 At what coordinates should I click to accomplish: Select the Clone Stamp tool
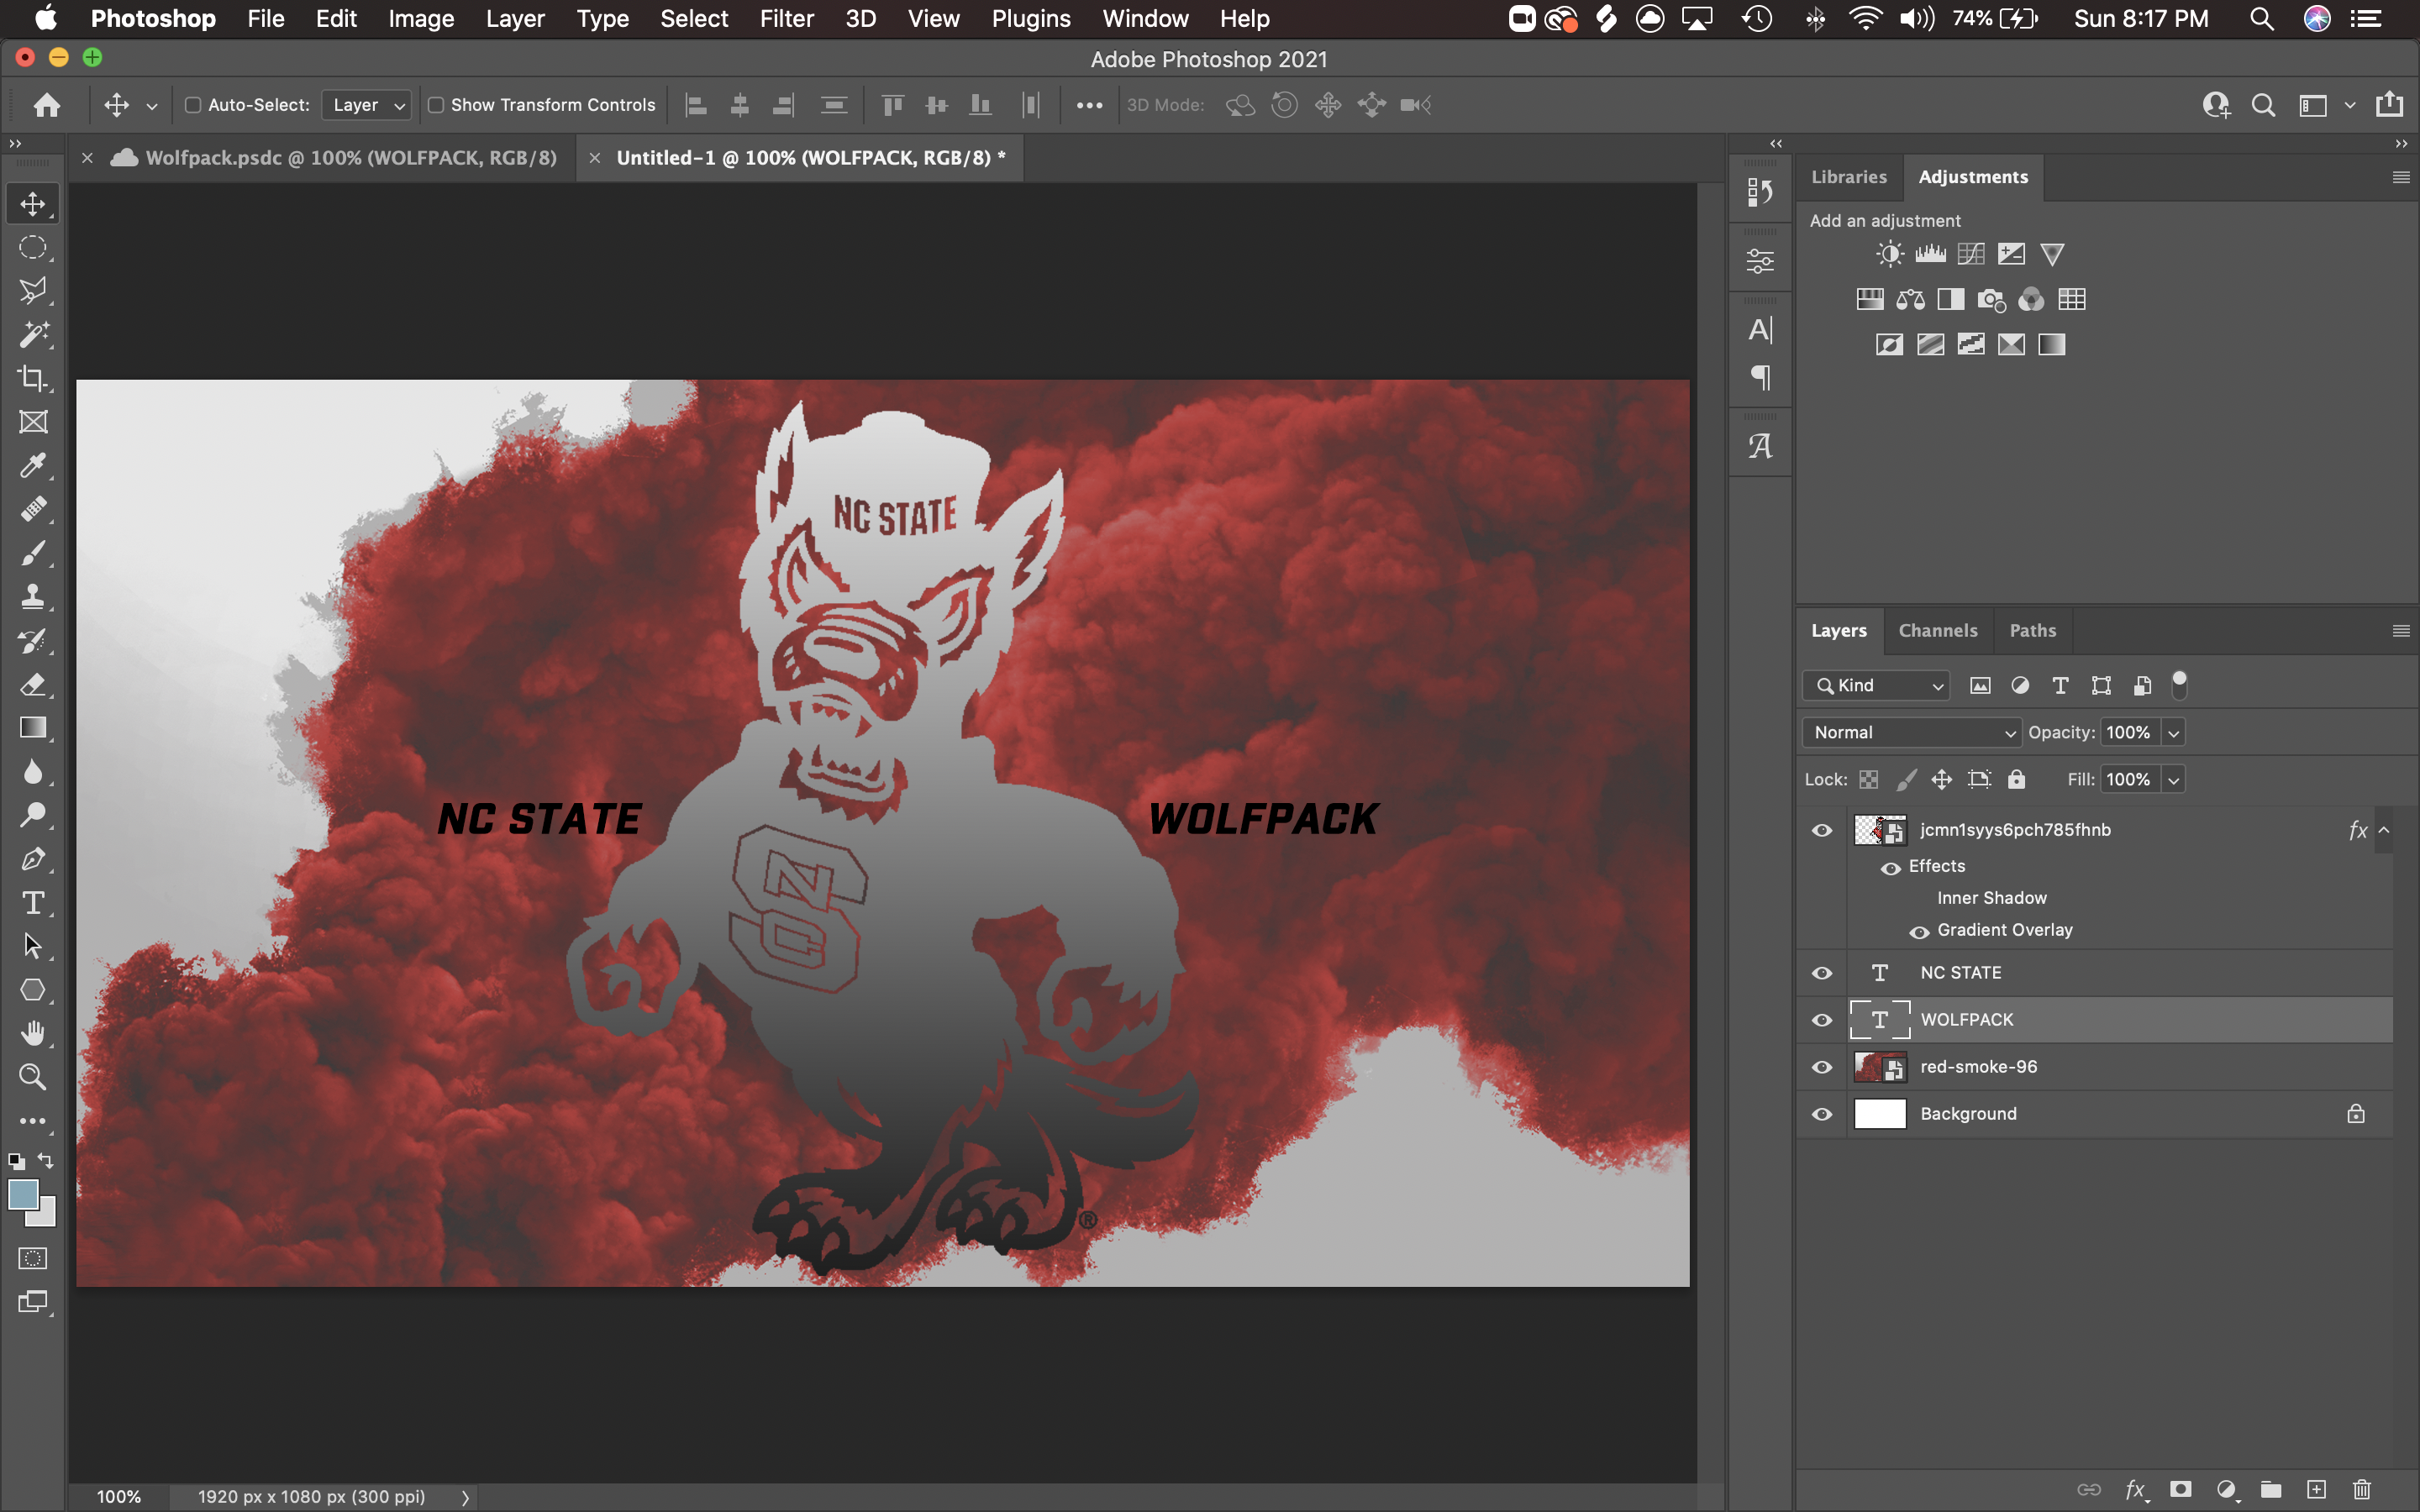pyautogui.click(x=33, y=597)
